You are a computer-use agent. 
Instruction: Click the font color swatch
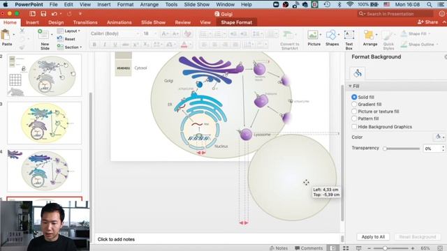point(184,45)
